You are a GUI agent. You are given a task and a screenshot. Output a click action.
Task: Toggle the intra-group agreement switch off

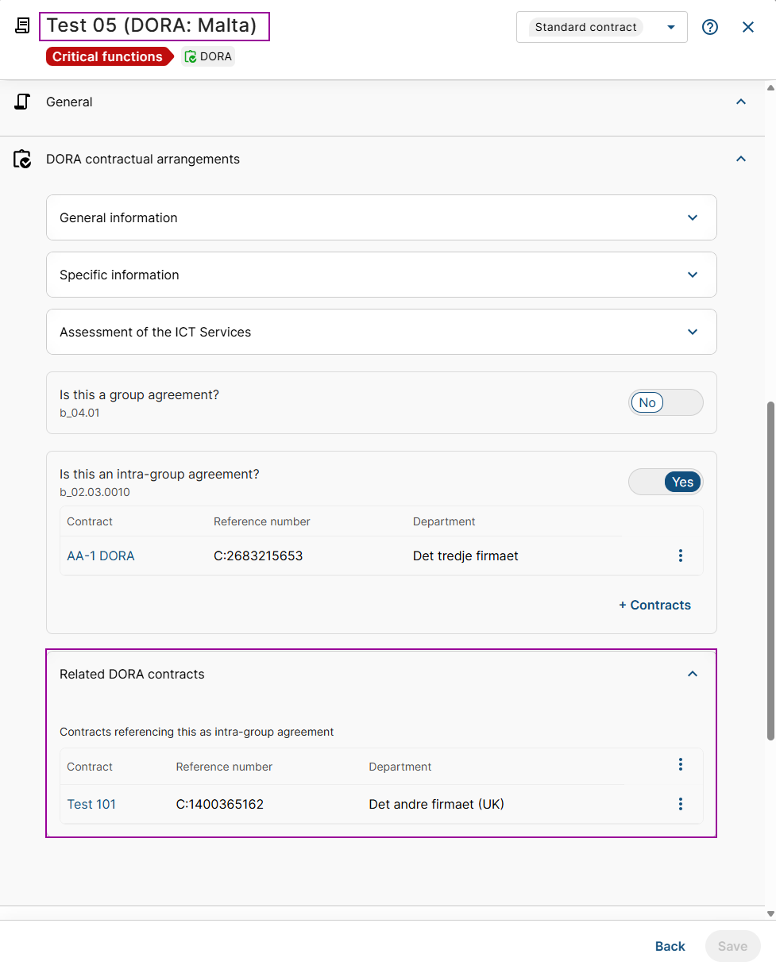tap(666, 482)
